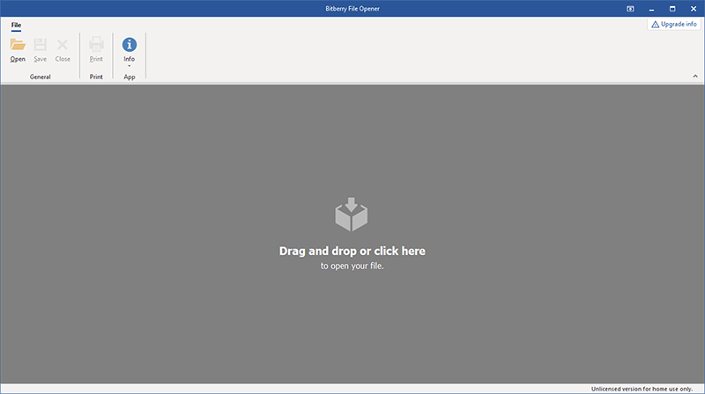Minimize the Bitberry File Opener window
705x394 pixels.
651,9
